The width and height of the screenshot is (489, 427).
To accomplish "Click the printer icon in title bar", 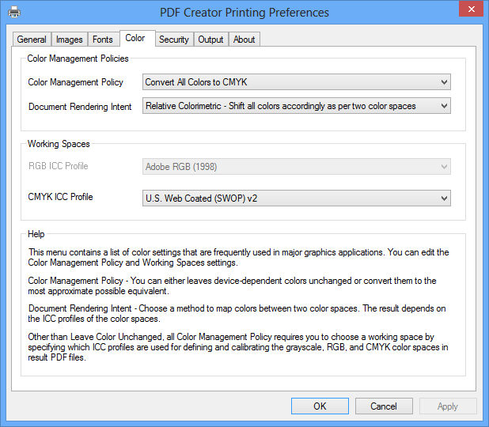I will point(14,13).
